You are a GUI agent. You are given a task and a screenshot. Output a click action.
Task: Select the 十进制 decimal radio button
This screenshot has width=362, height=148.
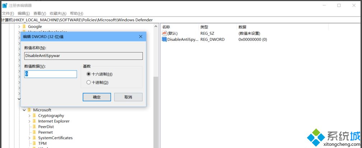coord(88,83)
